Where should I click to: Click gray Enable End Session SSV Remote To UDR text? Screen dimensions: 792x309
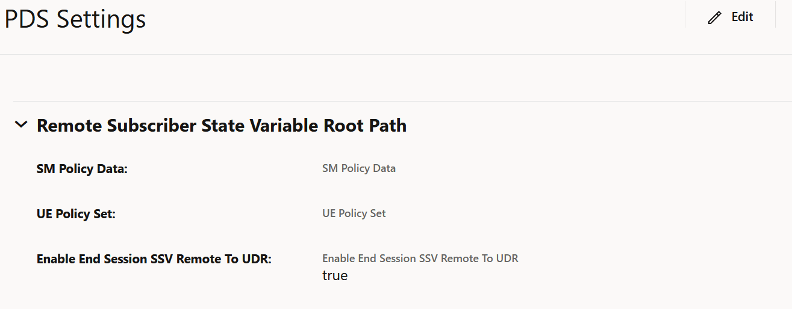click(420, 259)
